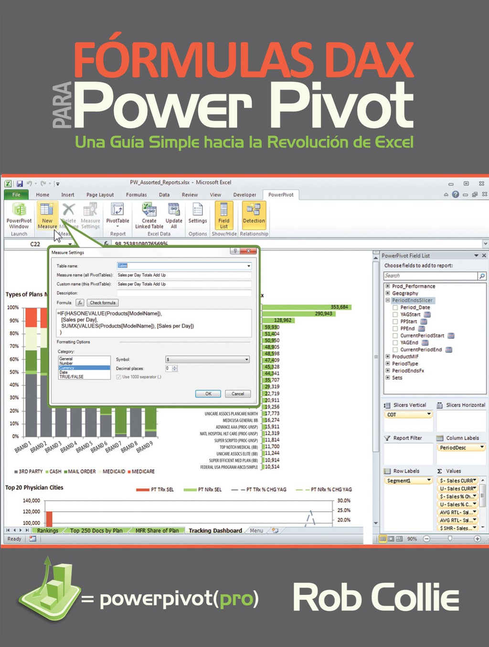Expand the Prod_Performance table node

point(388,286)
